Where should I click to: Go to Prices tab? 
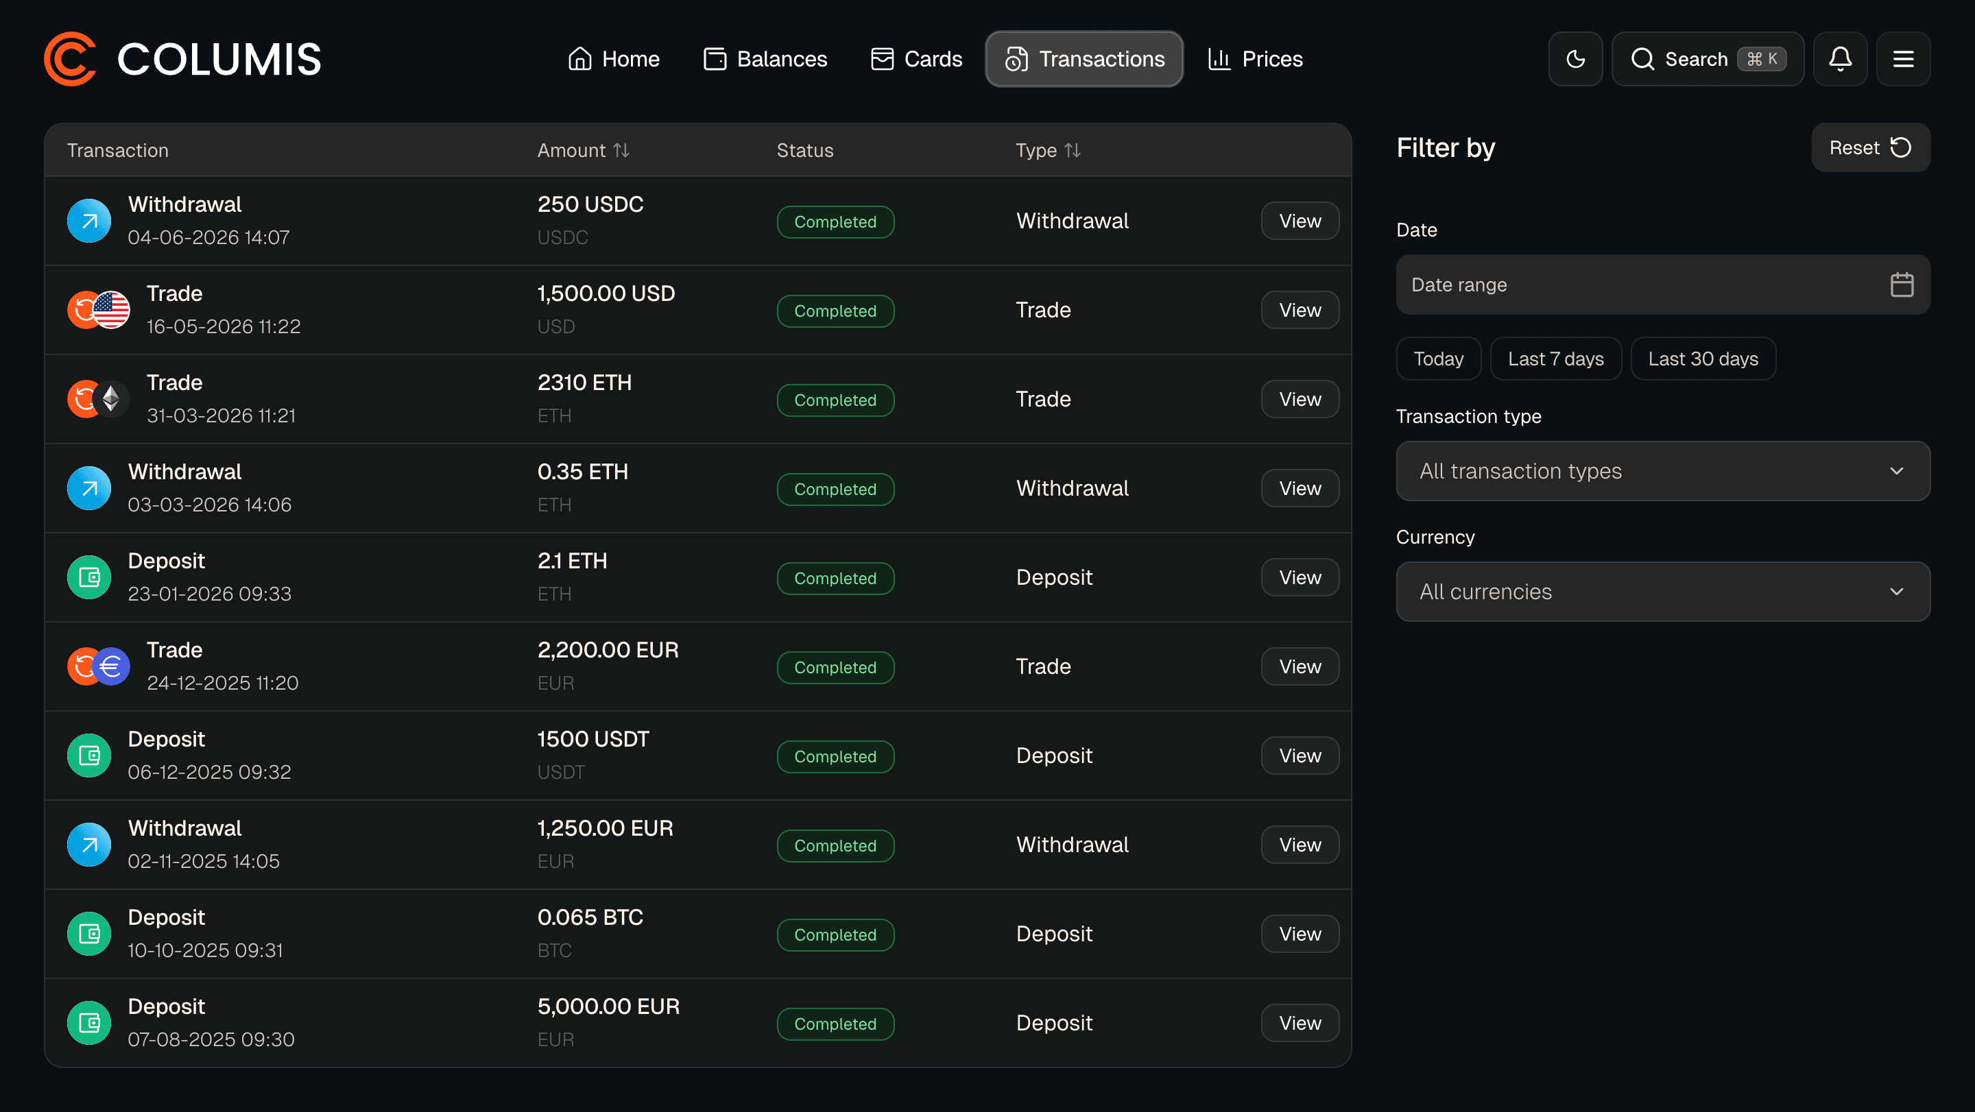tap(1255, 59)
